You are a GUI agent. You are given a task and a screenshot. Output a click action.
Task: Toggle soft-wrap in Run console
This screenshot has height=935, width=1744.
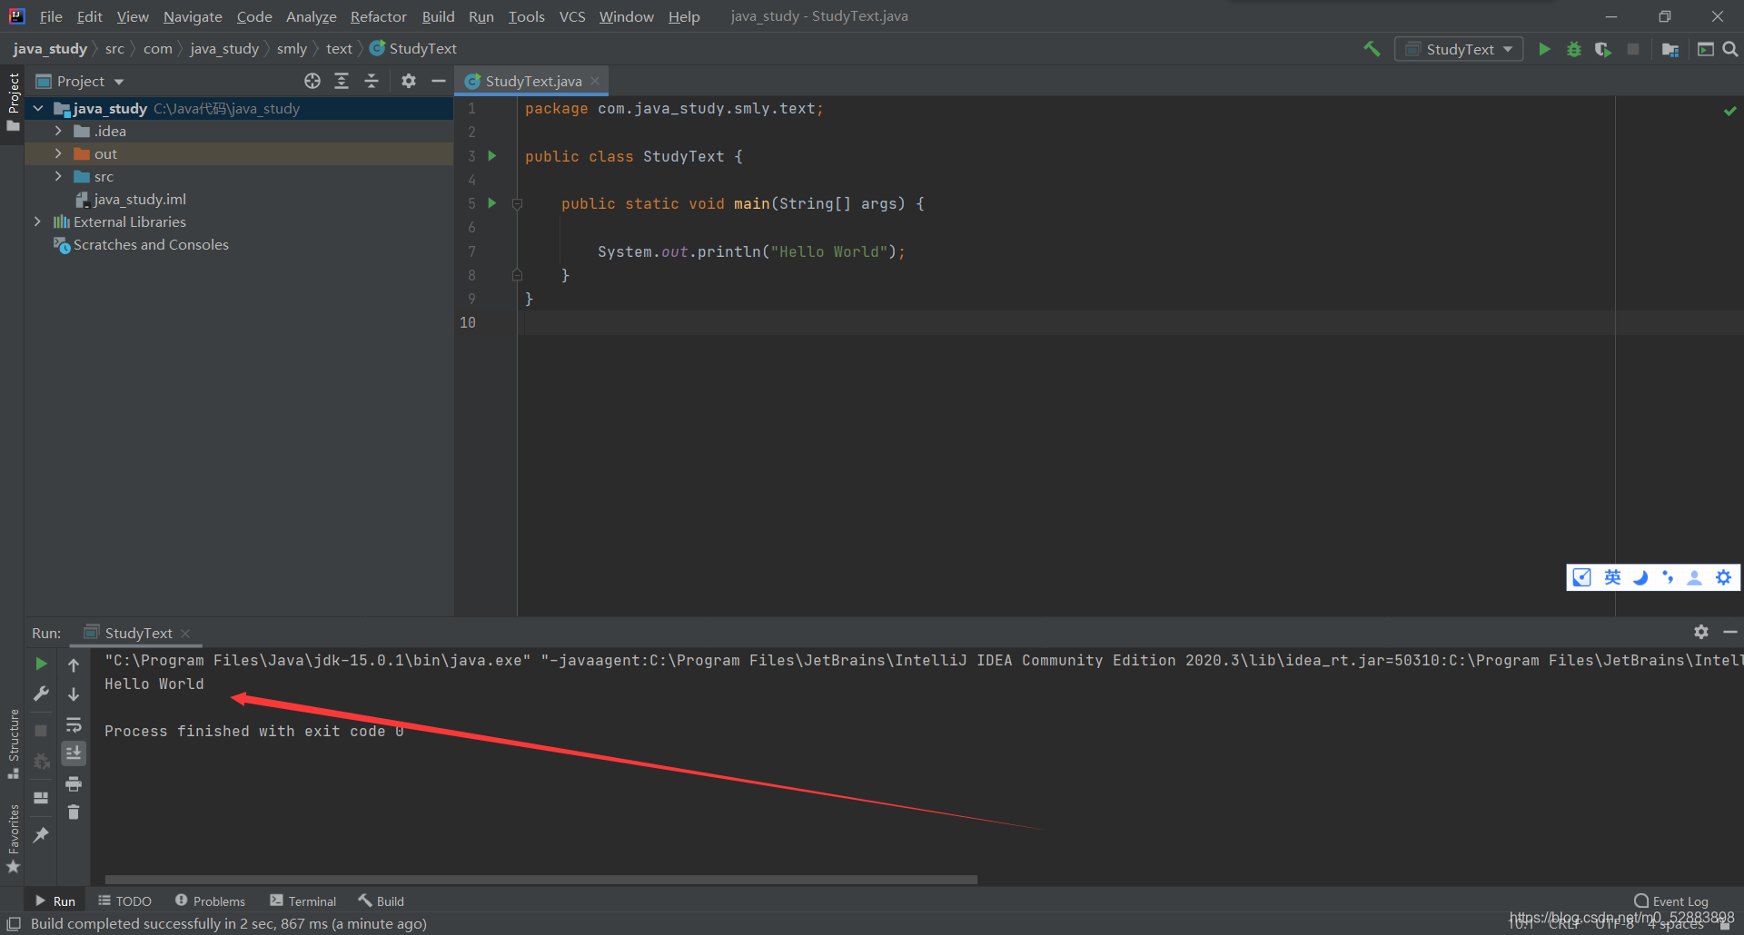74,724
